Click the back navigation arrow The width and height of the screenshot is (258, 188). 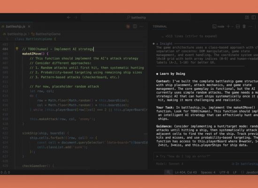(x=69, y=17)
